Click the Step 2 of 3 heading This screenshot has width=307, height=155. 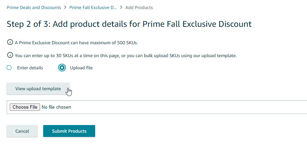coord(129,24)
